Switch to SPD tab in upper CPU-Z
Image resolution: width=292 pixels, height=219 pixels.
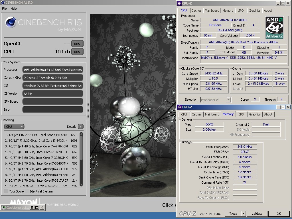click(x=241, y=11)
